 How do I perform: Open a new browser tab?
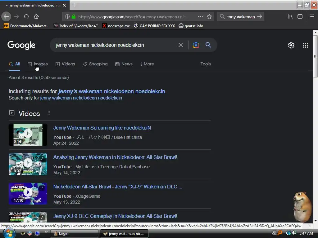[x=75, y=5]
